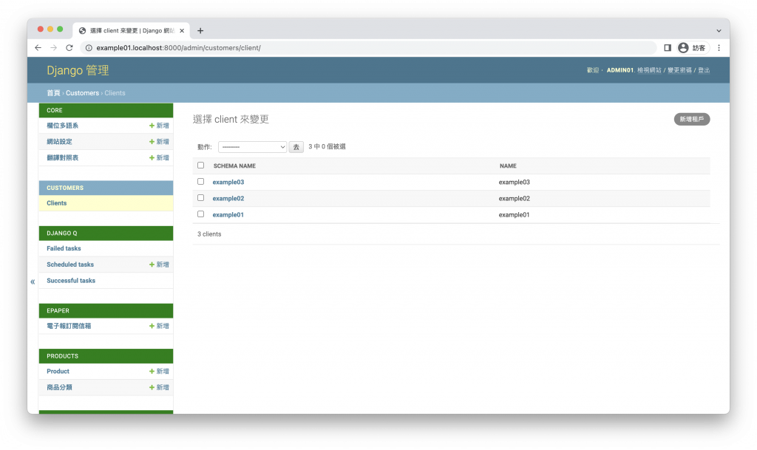
Task: Sort by SCHEMA NAME column header
Action: click(234, 166)
